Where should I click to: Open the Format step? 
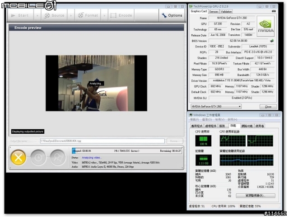[88, 15]
